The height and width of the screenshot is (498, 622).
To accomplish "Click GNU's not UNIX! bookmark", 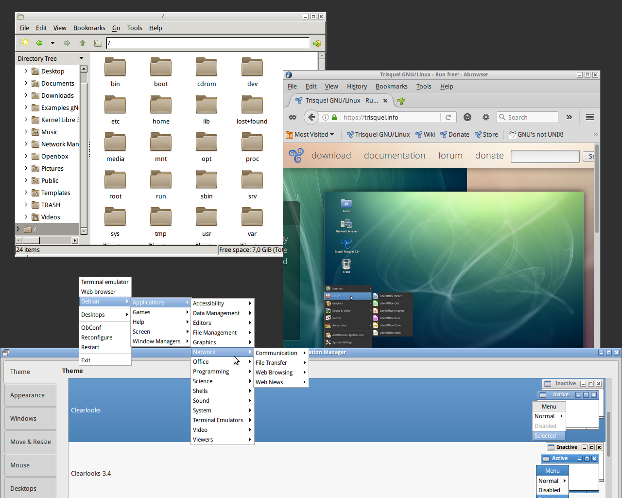I will point(536,135).
